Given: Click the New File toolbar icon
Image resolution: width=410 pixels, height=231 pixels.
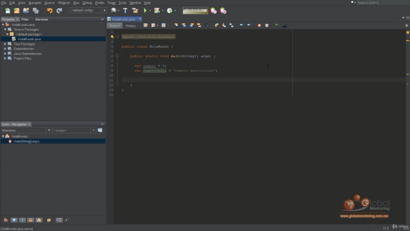Looking at the screenshot, I should point(7,11).
